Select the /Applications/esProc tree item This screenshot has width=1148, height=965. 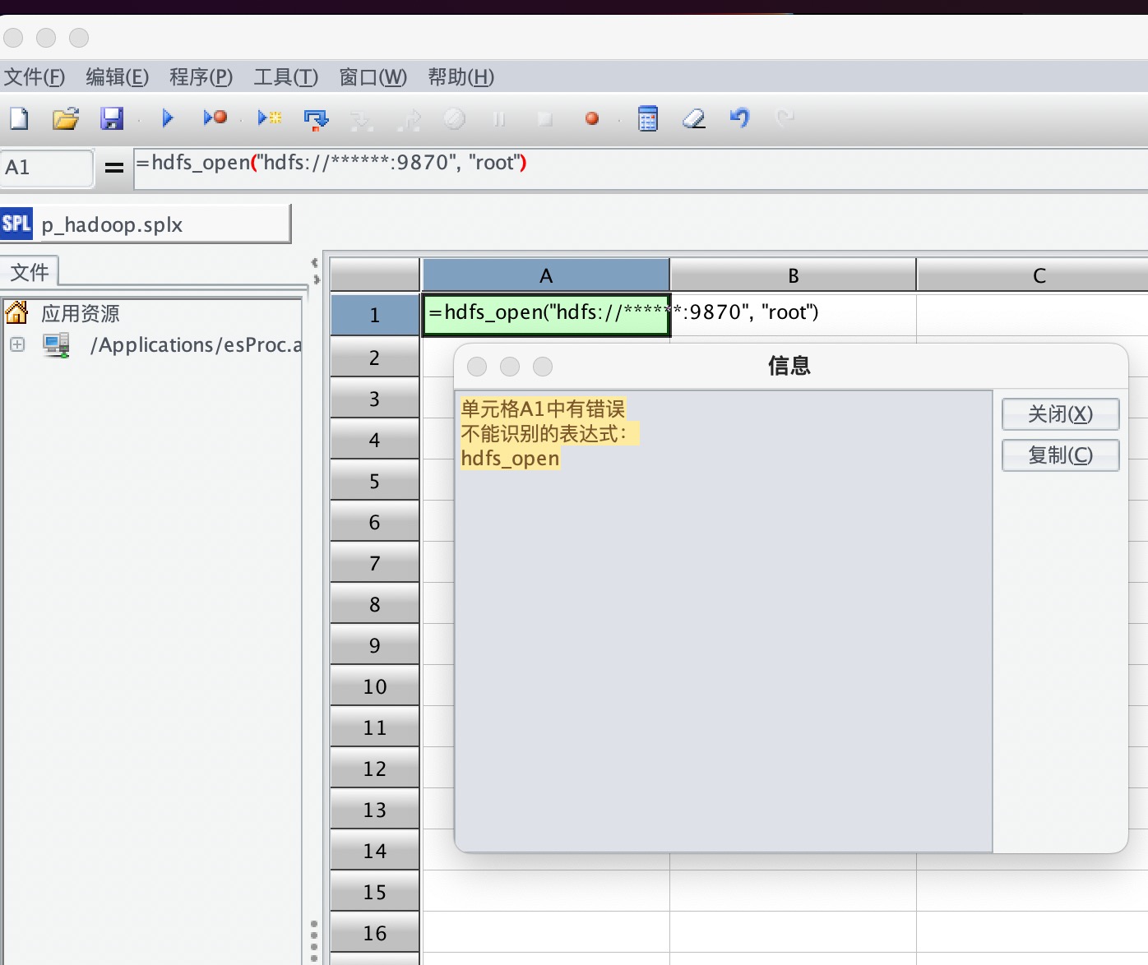click(x=197, y=345)
